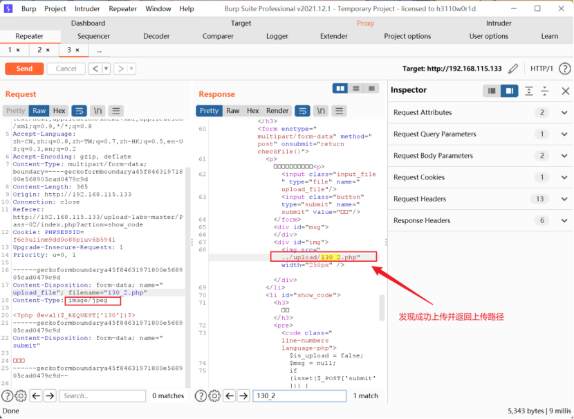Click the Request panel vertical scrollbar
Screen dimensions: 574x419
[x=188, y=278]
